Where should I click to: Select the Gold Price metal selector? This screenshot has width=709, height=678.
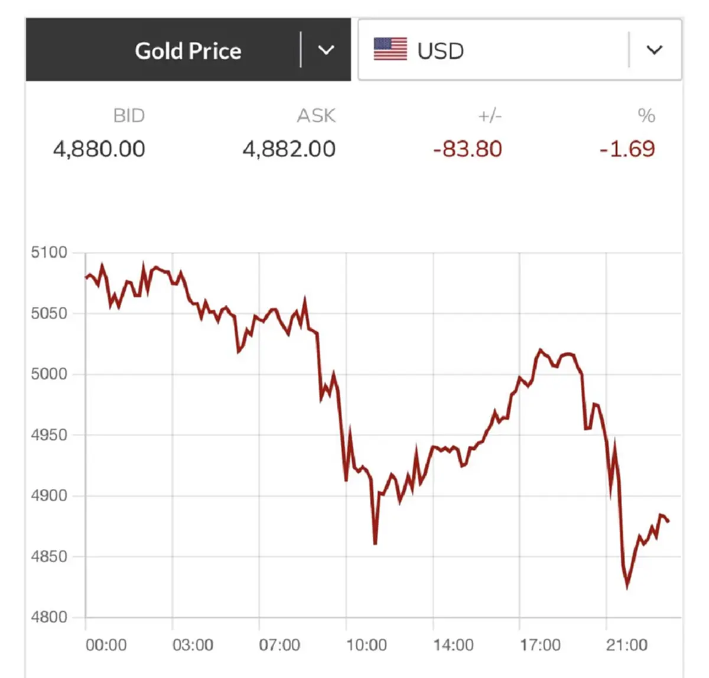click(x=188, y=51)
